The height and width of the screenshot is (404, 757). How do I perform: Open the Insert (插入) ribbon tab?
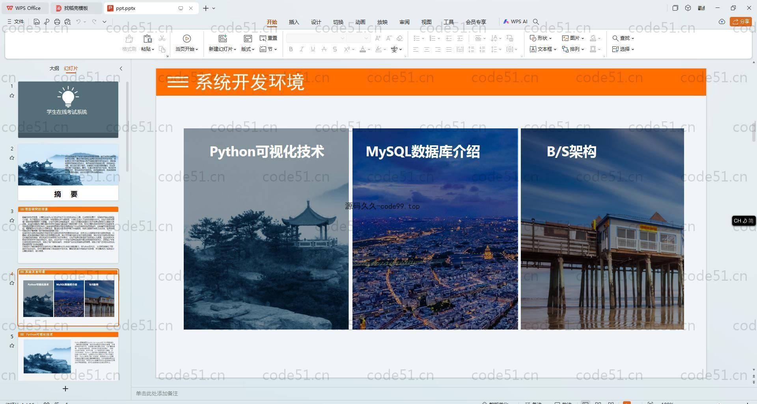pyautogui.click(x=294, y=22)
